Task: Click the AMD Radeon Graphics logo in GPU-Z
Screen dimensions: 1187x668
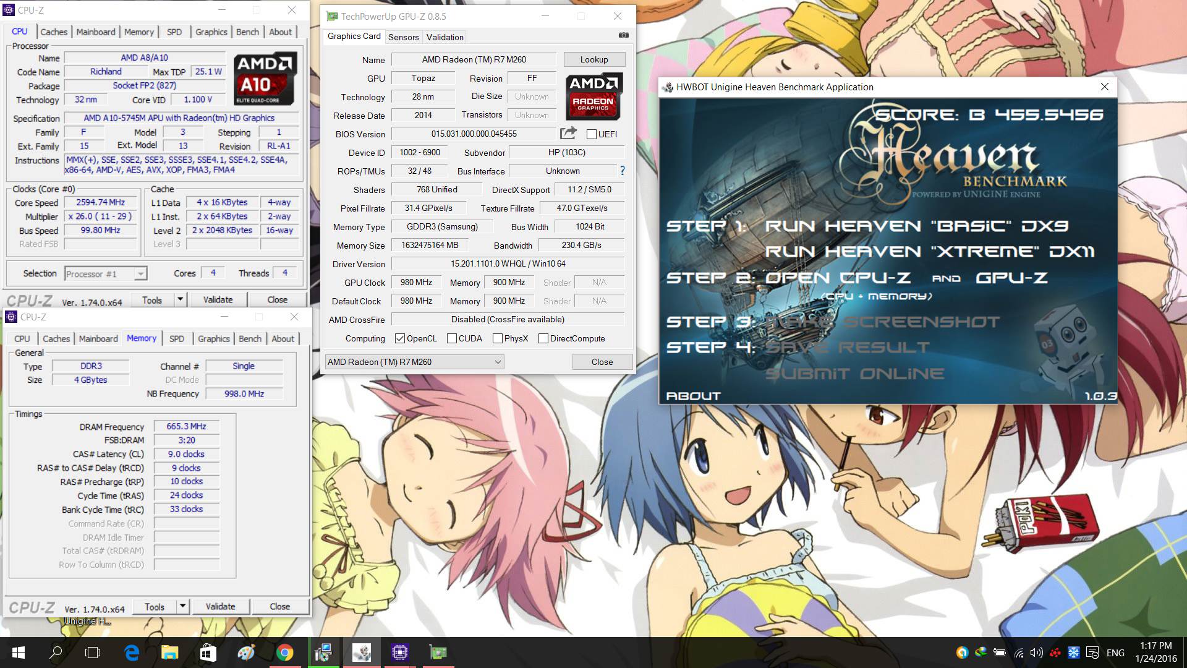Action: tap(593, 96)
